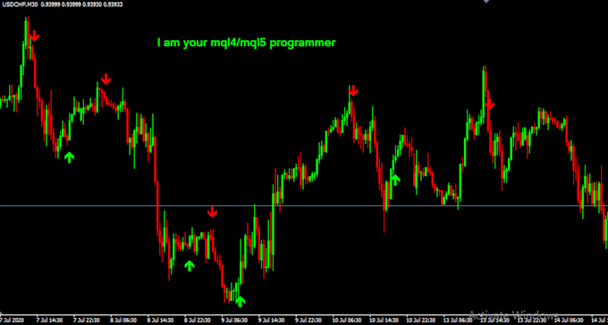This screenshot has width=608, height=325.
Task: Click the '9 Jul 14:30' time label
Action: click(272, 321)
